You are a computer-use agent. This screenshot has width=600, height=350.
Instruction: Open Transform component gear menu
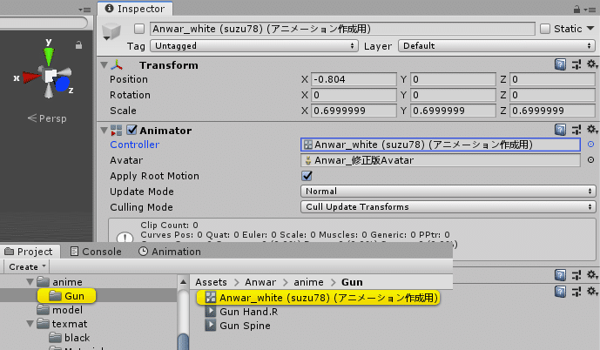click(592, 64)
